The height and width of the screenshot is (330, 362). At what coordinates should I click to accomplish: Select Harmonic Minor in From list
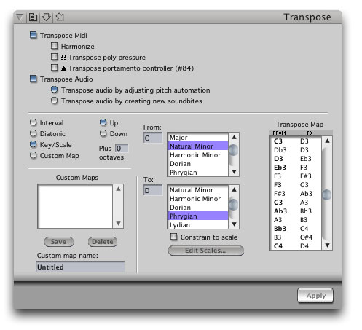(x=198, y=155)
